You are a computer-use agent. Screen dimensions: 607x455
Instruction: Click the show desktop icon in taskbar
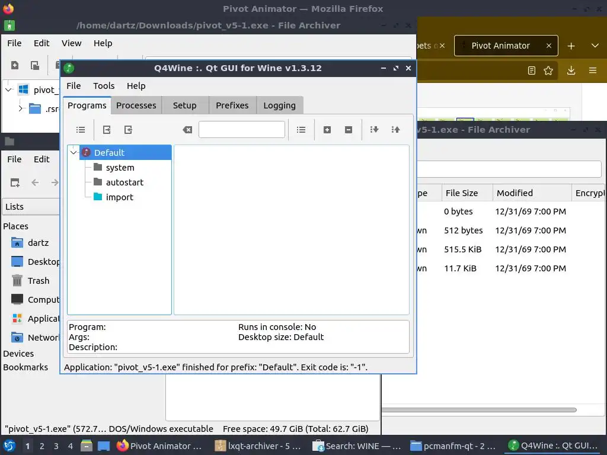point(103,446)
